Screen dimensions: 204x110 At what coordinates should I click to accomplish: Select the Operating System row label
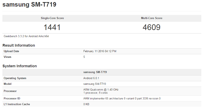pos(15,78)
